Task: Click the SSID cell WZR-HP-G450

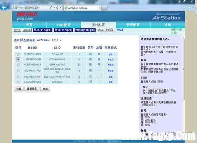Action: 57,59
